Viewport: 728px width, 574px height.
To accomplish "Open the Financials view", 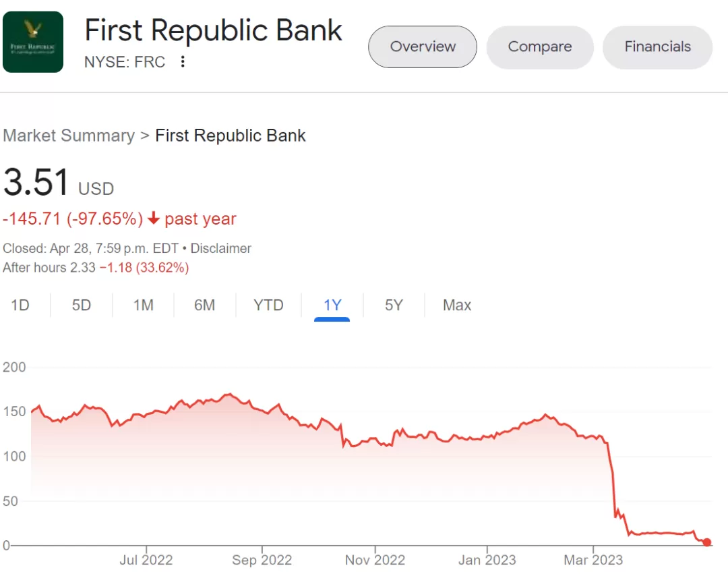I will [657, 47].
